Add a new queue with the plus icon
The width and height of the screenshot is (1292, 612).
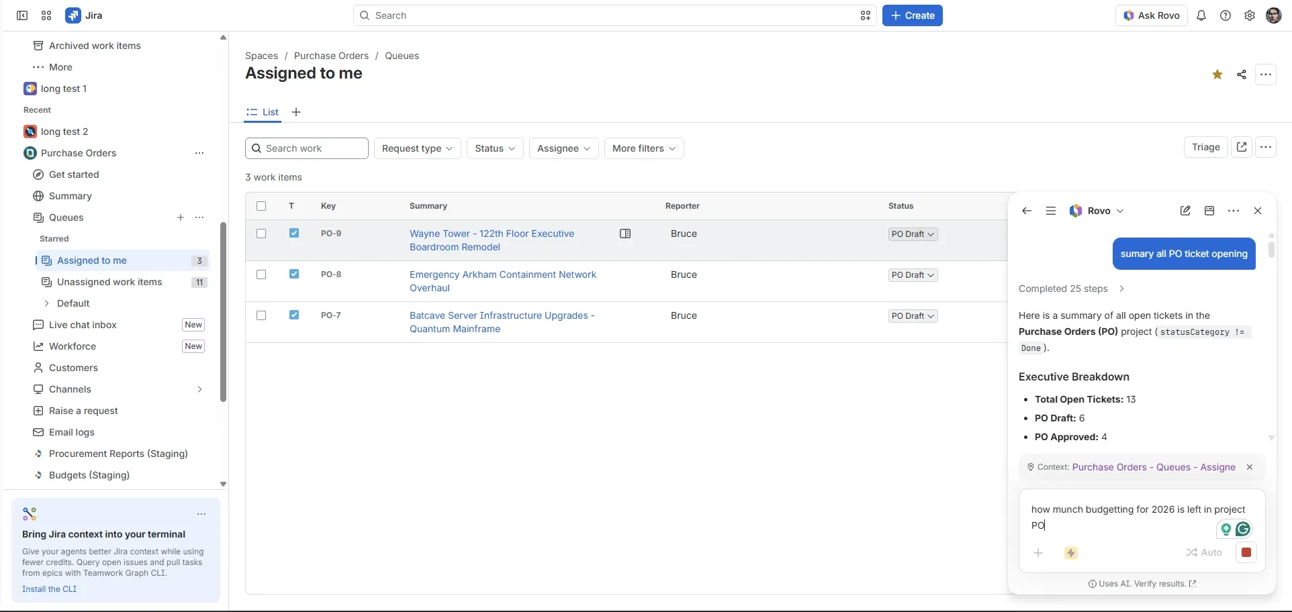click(x=181, y=217)
